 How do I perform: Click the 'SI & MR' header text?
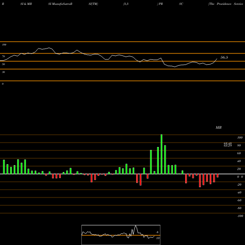coord(26,4)
